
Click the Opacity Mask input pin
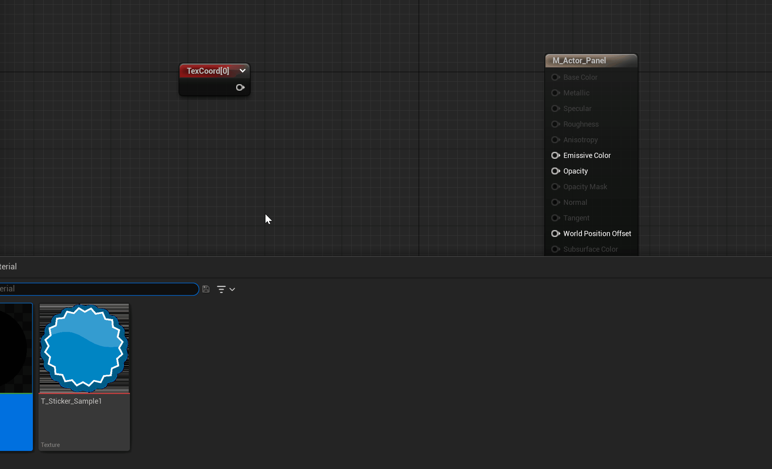555,187
